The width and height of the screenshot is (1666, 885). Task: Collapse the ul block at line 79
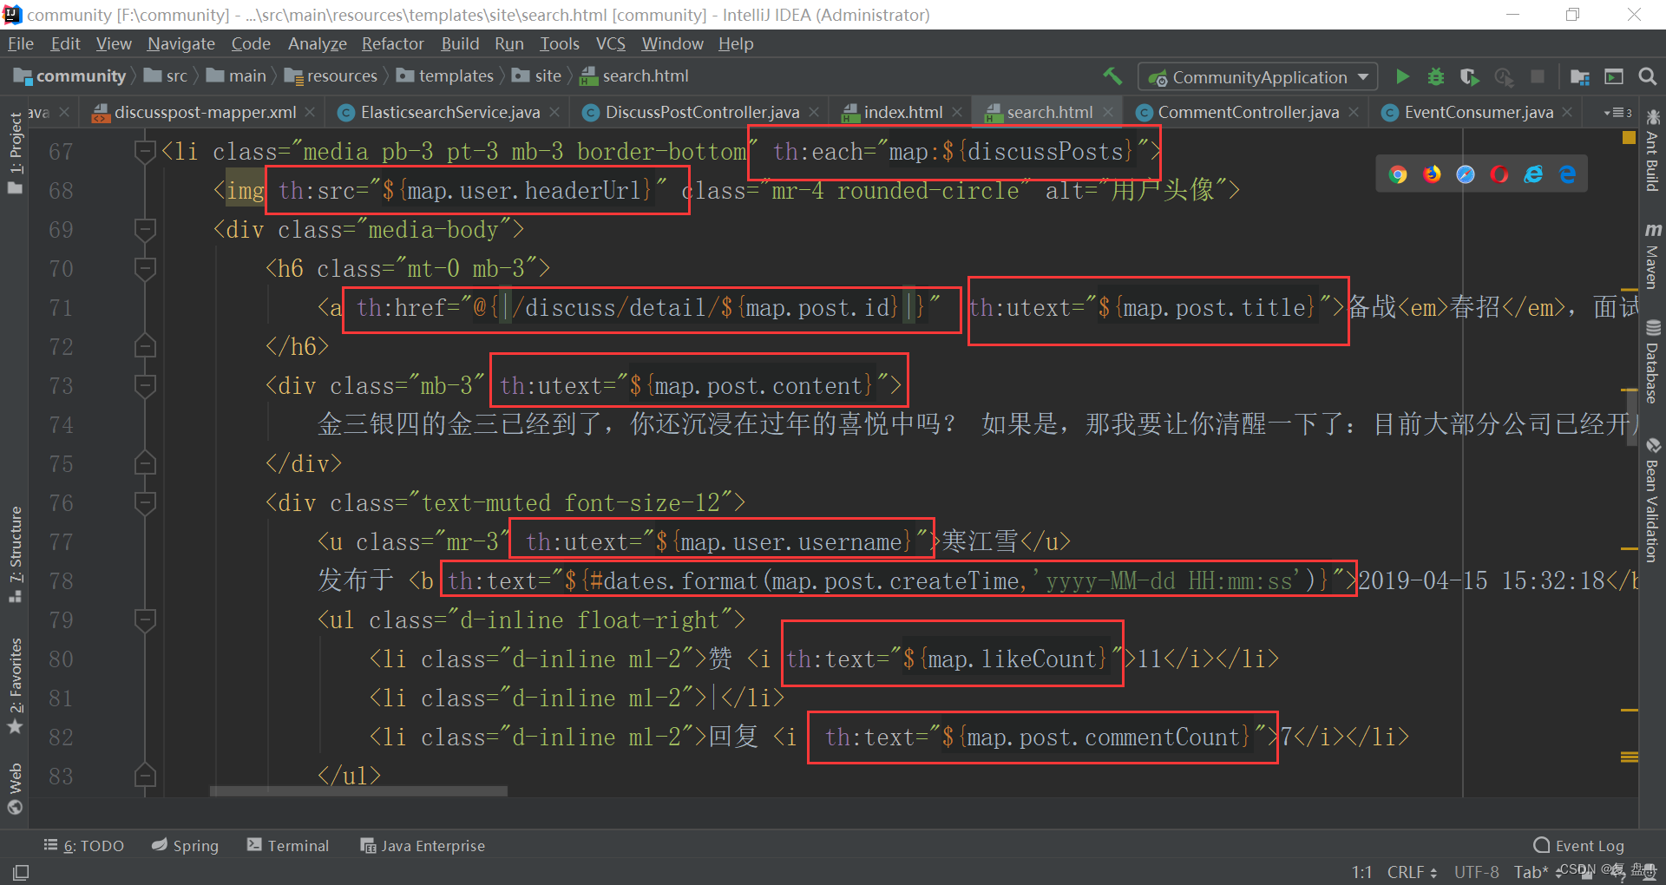coord(145,620)
